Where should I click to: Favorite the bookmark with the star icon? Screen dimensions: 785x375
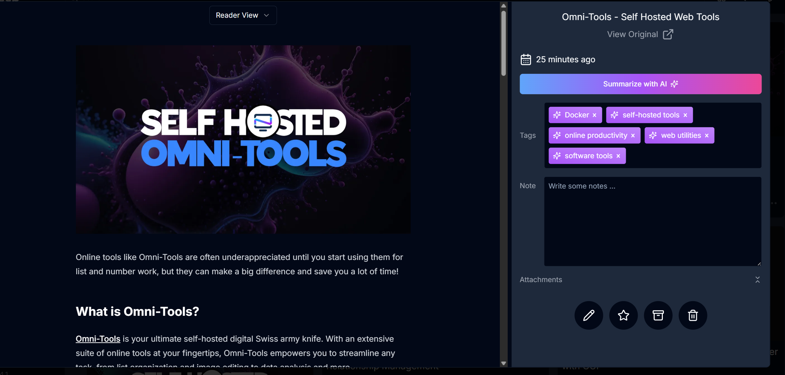click(x=623, y=315)
